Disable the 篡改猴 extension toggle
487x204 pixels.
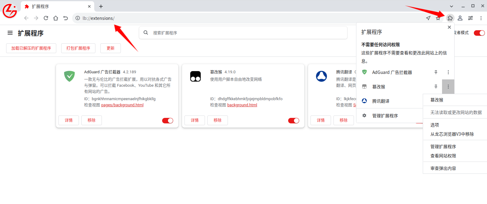point(294,121)
